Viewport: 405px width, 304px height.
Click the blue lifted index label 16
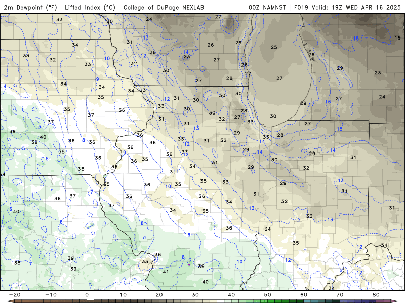(x=328, y=102)
